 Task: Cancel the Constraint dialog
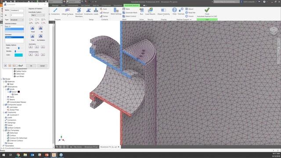point(42,66)
